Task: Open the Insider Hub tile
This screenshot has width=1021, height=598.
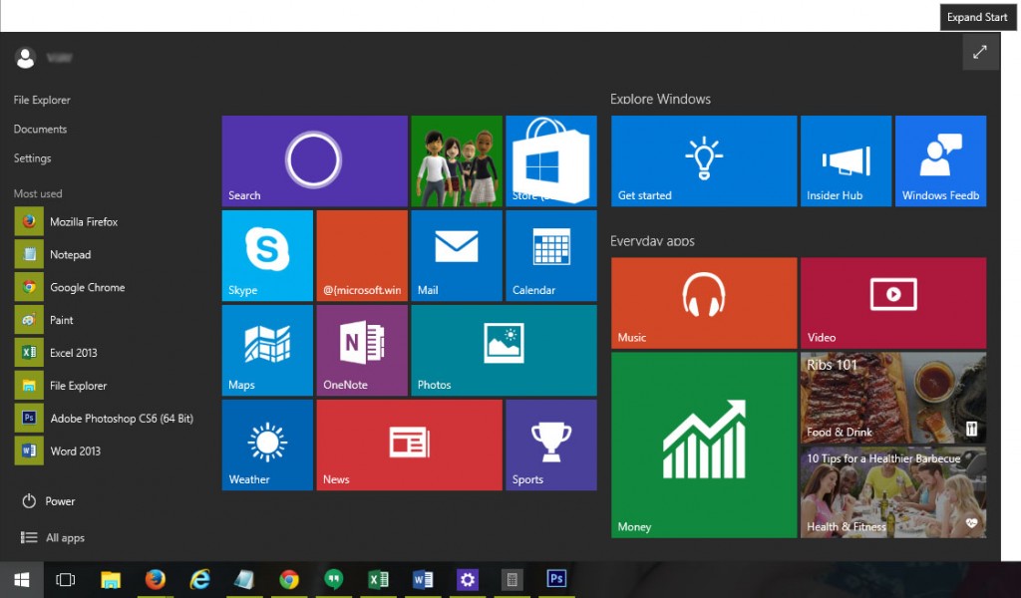Action: [x=846, y=161]
